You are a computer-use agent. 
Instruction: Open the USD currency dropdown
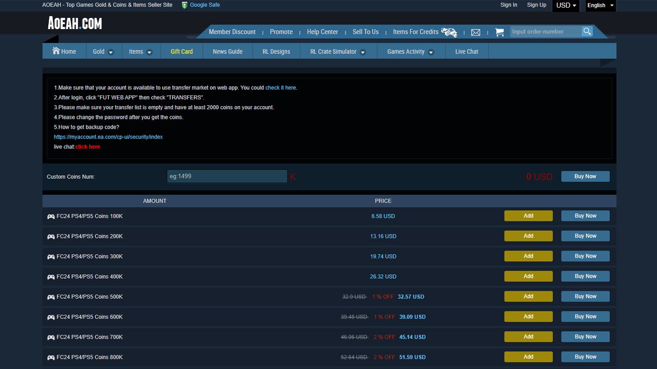tap(566, 6)
